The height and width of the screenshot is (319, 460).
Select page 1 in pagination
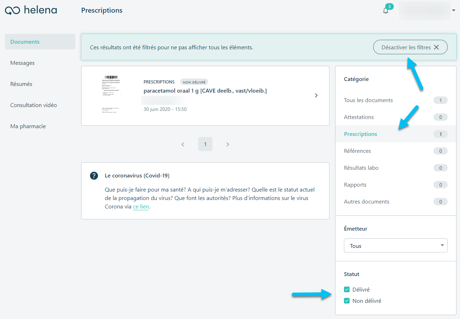coord(205,144)
